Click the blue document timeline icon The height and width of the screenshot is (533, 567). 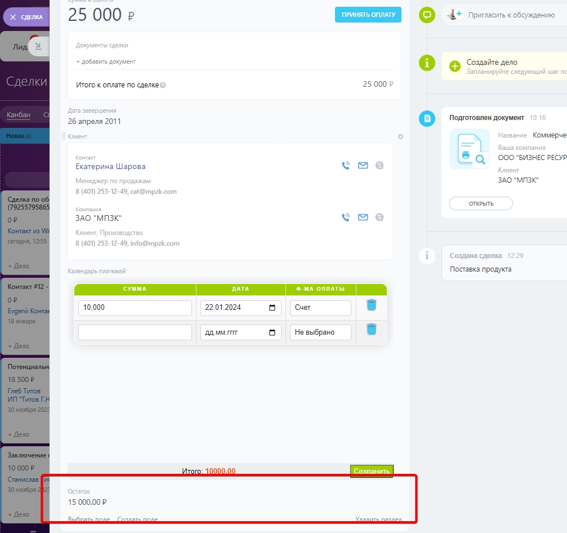427,118
